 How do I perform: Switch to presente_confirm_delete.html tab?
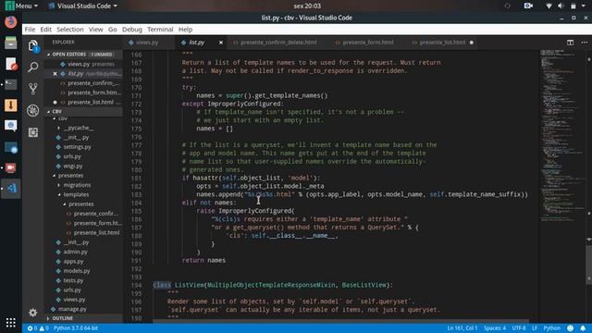(278, 43)
